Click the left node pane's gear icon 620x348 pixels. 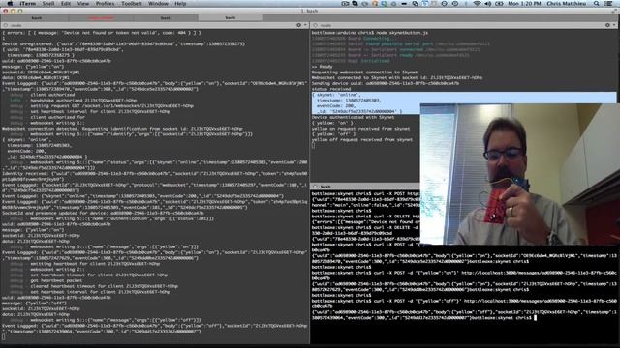pyautogui.click(x=299, y=25)
